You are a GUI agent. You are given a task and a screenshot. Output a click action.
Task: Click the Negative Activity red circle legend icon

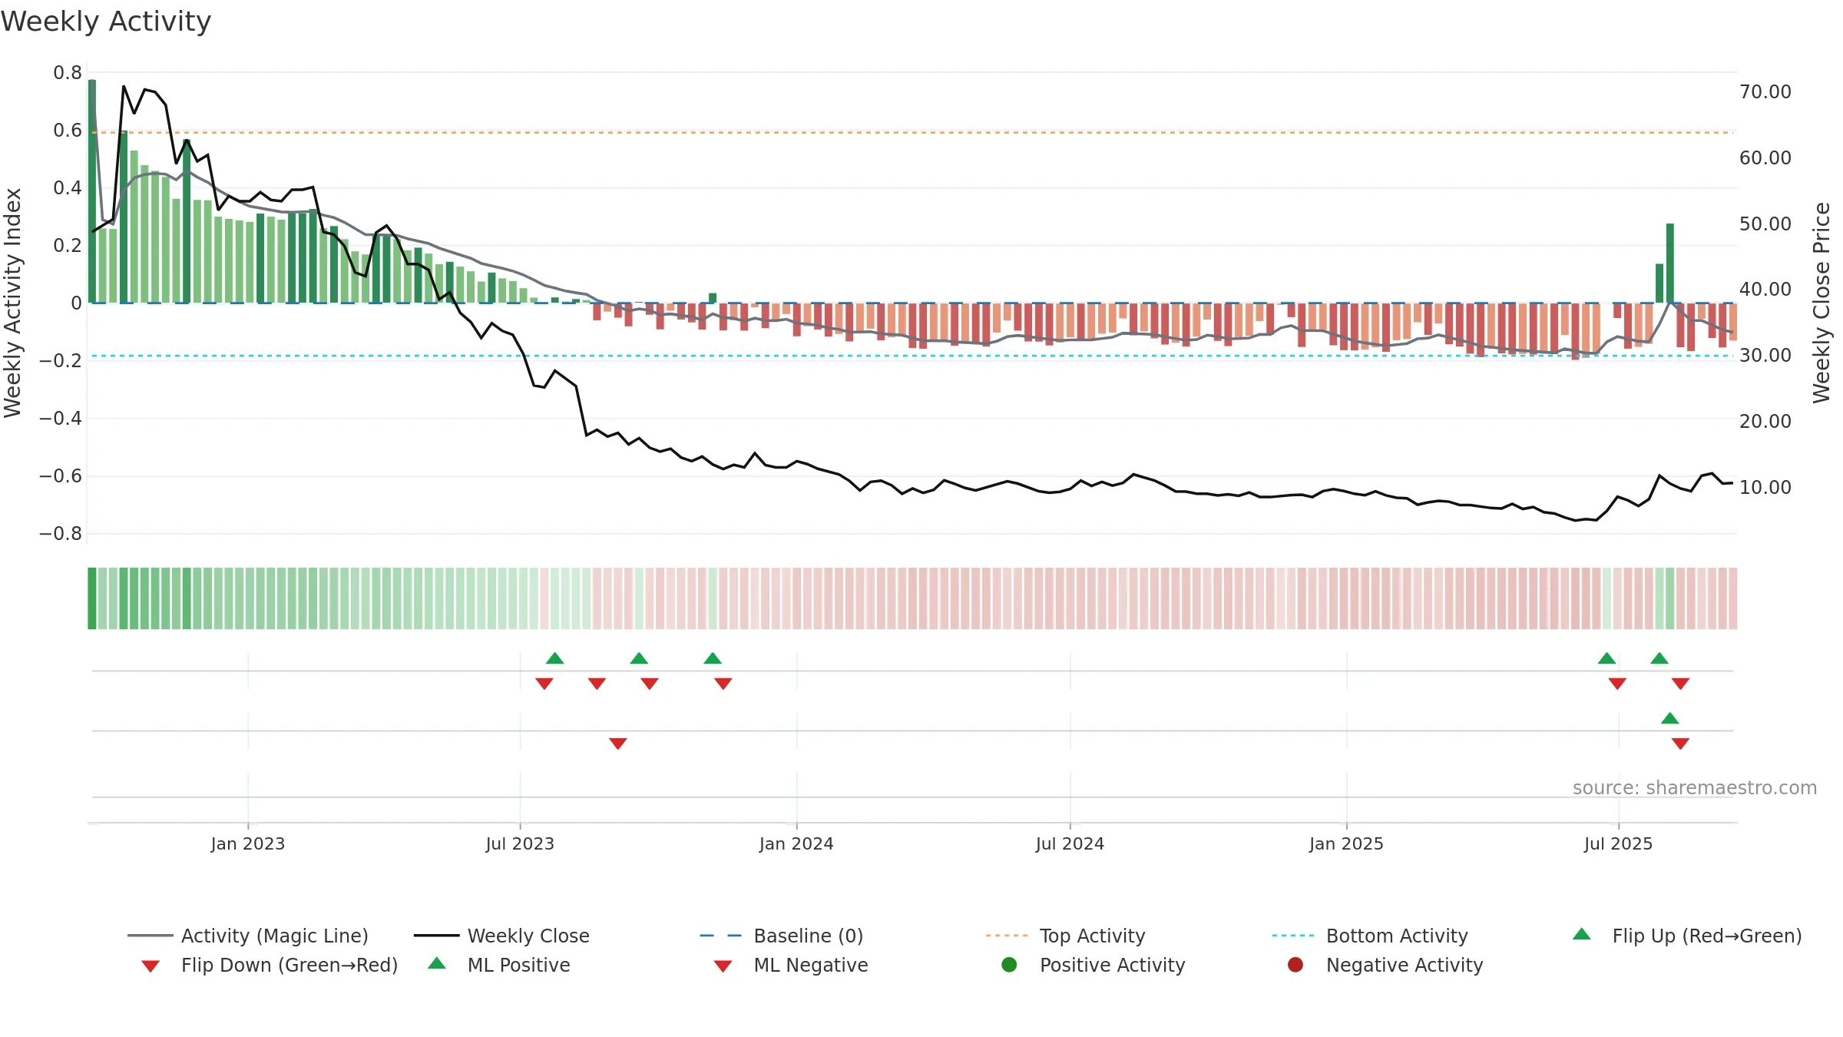pyautogui.click(x=1295, y=965)
